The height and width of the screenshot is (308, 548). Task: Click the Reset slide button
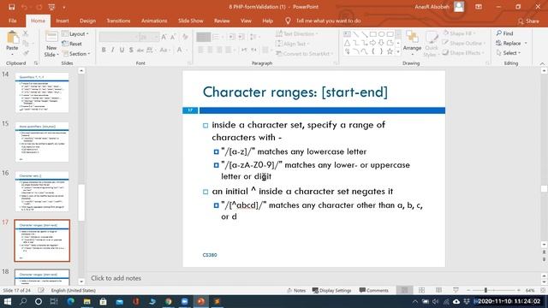click(72, 44)
